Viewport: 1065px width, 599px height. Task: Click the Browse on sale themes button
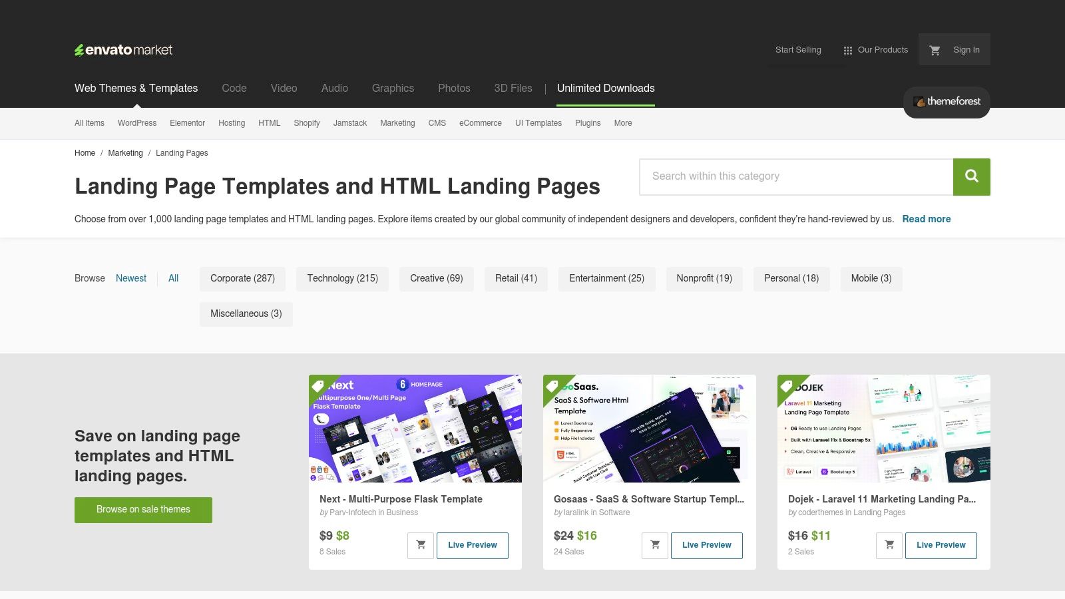point(143,509)
